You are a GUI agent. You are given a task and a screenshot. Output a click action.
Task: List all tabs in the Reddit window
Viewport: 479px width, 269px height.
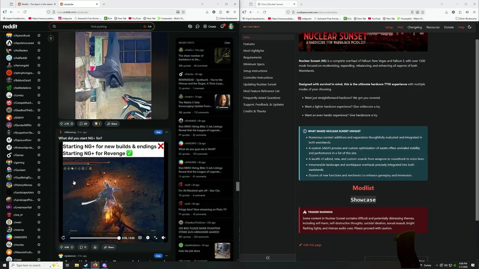[202, 4]
